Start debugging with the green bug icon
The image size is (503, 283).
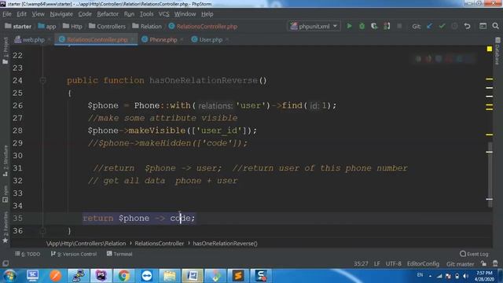(362, 26)
